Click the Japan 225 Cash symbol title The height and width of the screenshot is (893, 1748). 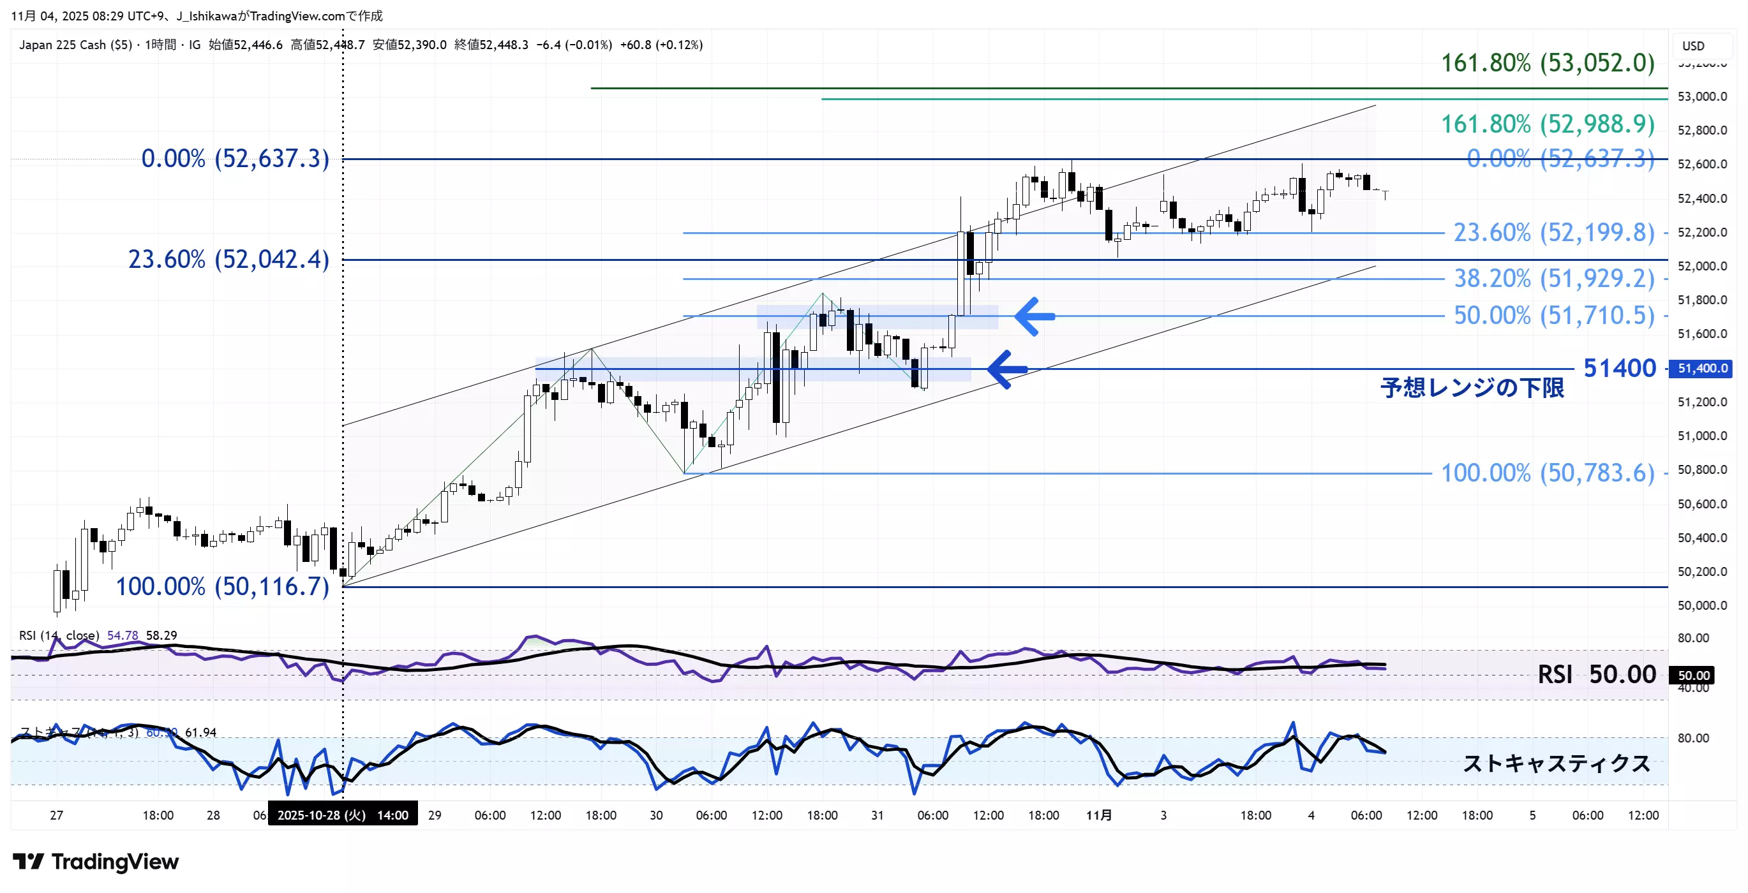point(75,45)
